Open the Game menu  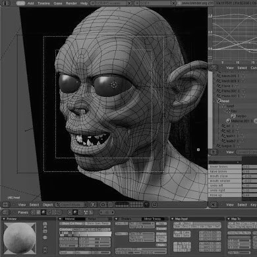58,3
